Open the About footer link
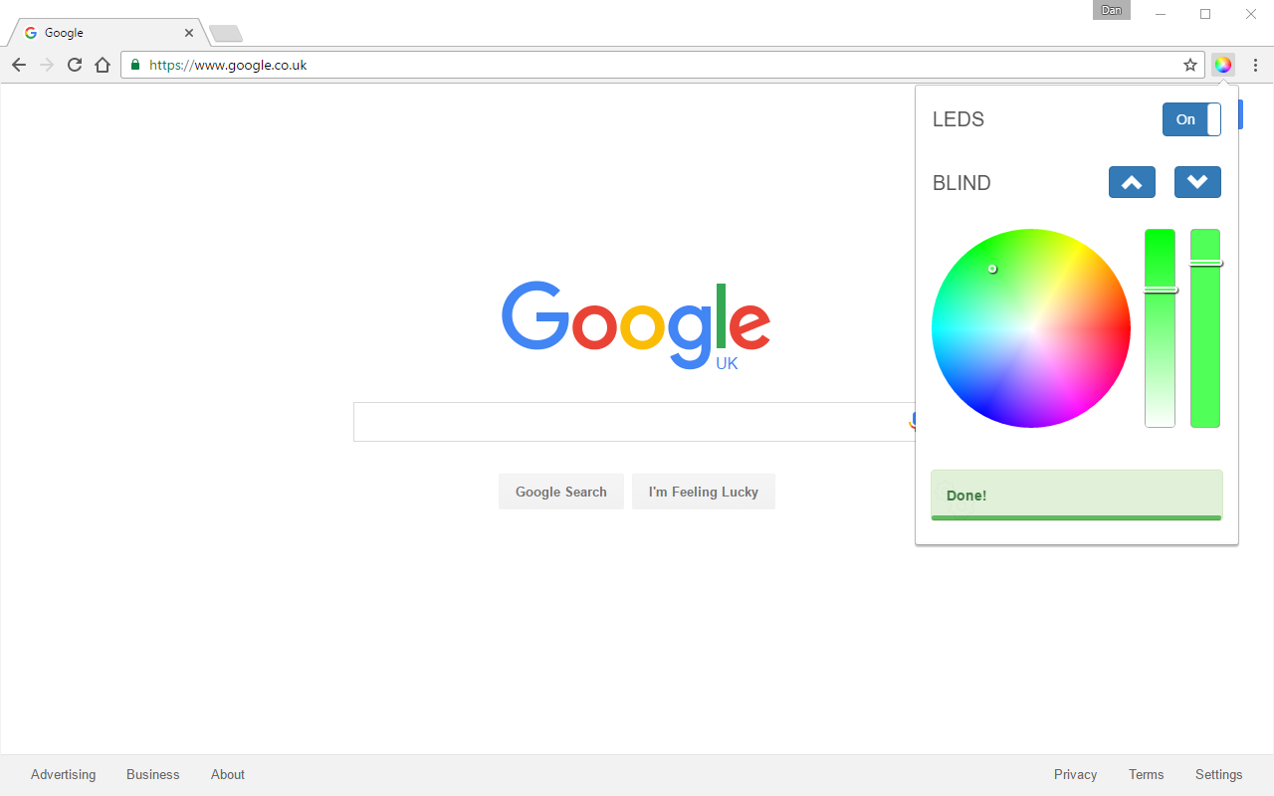1274x796 pixels. click(x=228, y=774)
